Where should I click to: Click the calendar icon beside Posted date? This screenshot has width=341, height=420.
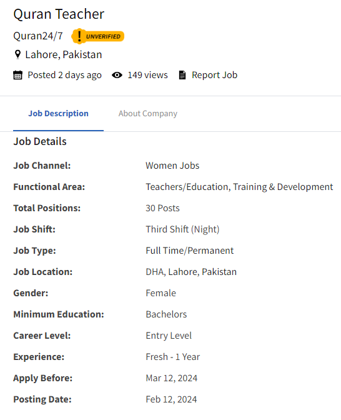point(17,75)
